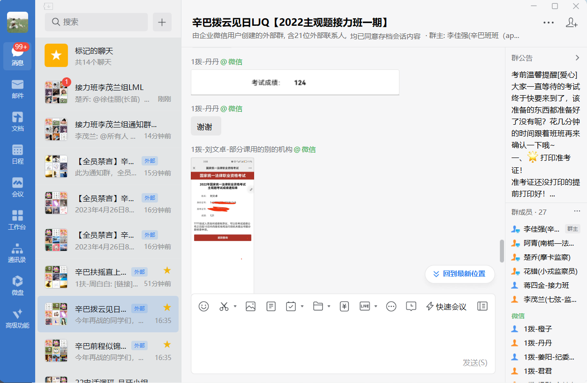This screenshot has width=587, height=383.
Task: Click the quick reply bubble icon
Action: pyautogui.click(x=411, y=306)
